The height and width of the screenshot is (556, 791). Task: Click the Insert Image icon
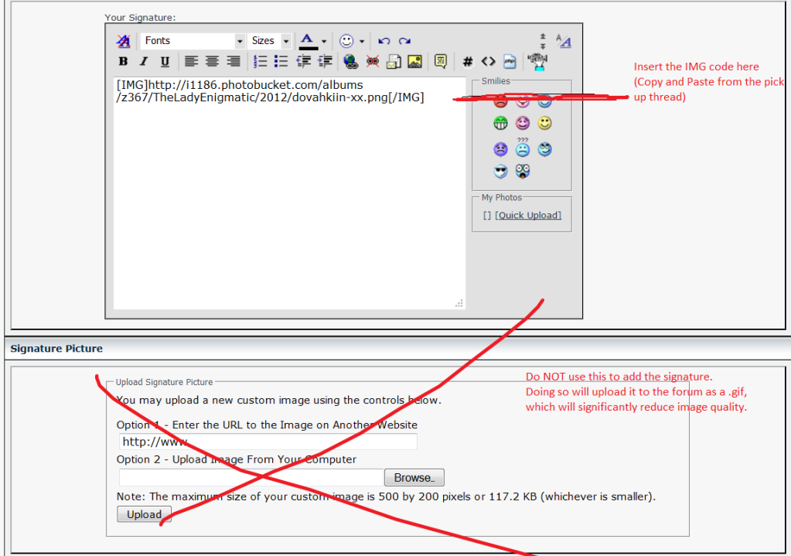[415, 61]
